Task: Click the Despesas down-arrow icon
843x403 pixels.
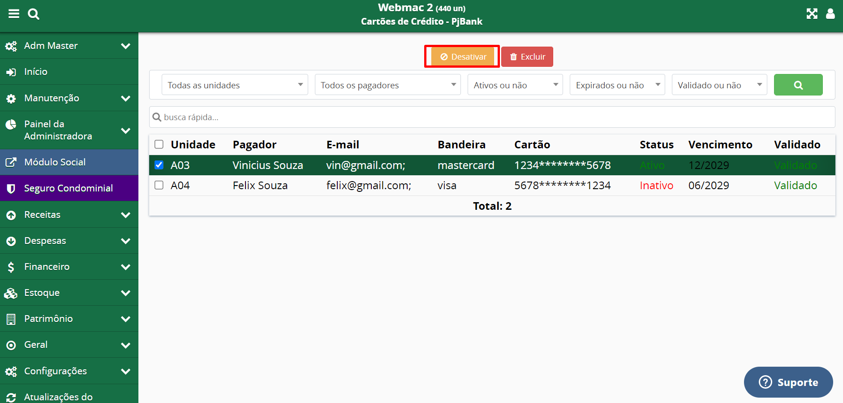Action: point(11,241)
